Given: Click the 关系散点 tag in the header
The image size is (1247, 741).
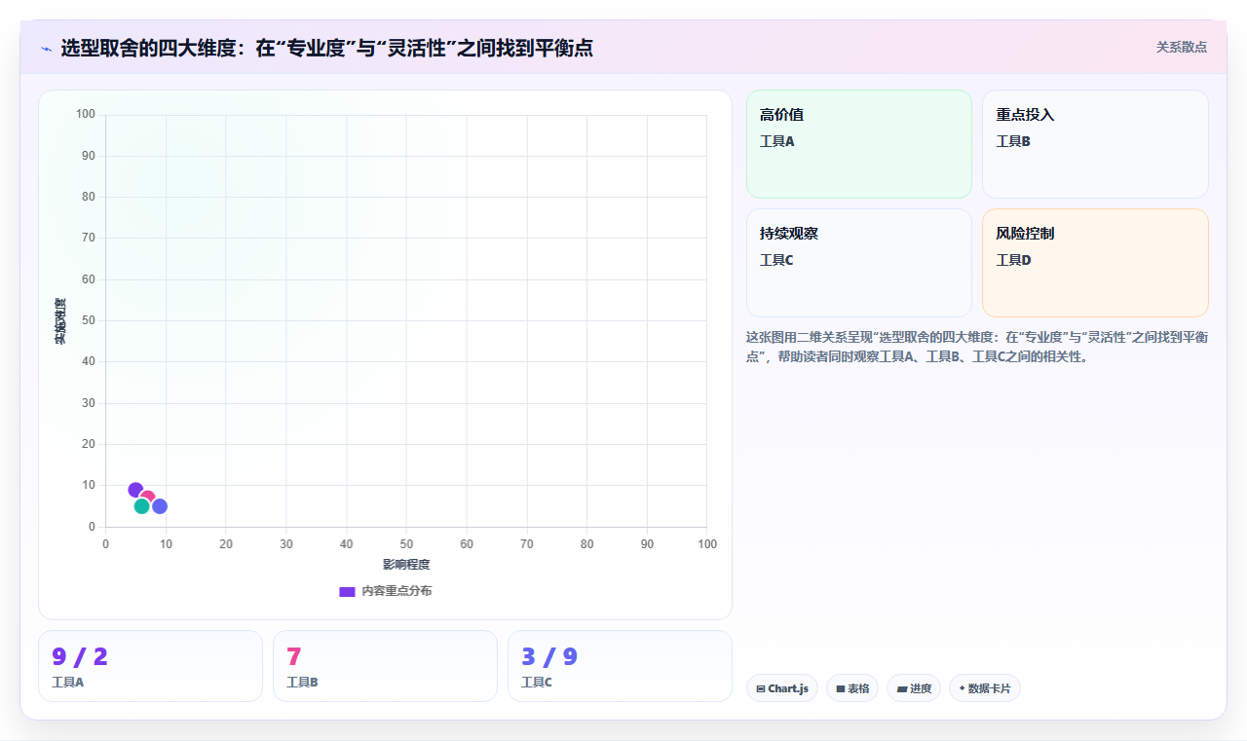Looking at the screenshot, I should [x=1181, y=47].
